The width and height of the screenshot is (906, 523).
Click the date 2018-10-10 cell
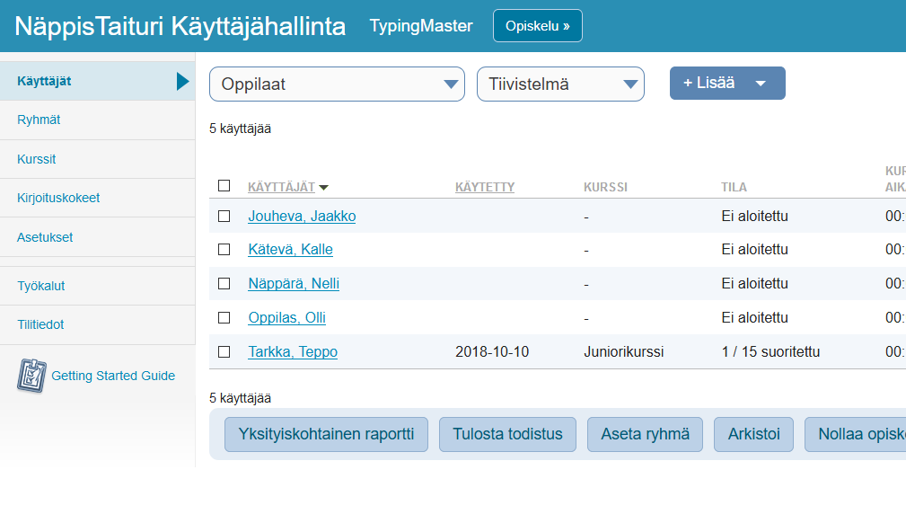pyautogui.click(x=492, y=351)
